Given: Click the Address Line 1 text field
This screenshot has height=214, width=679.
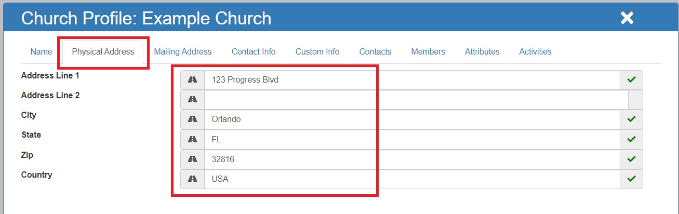Looking at the screenshot, I should pyautogui.click(x=411, y=80).
